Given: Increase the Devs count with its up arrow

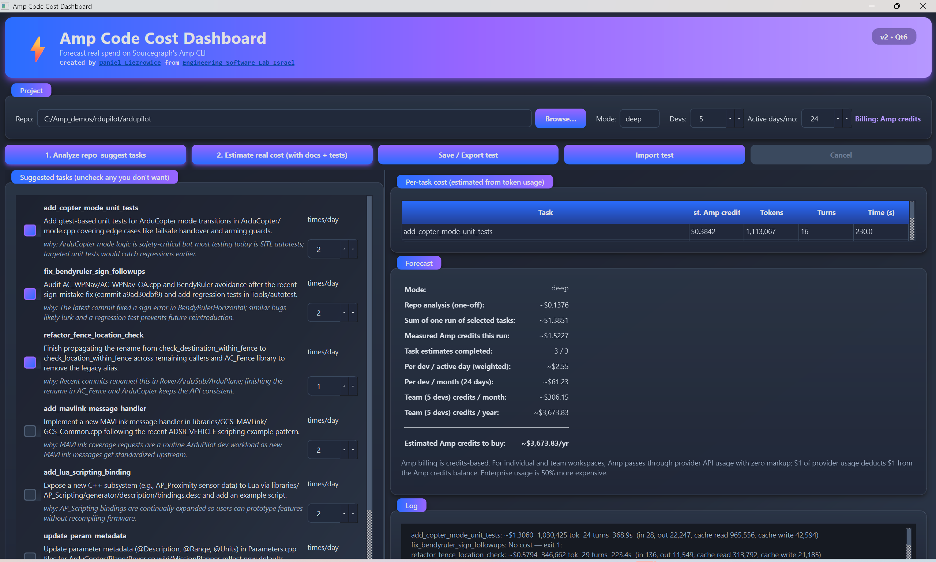Looking at the screenshot, I should pyautogui.click(x=730, y=119).
